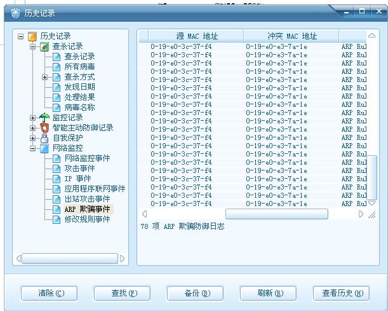Click the document icon beside 出站攻击事件
Image resolution: width=388 pixels, height=311 pixels.
coord(57,199)
